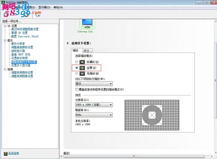
Task: Select the 纵横比 radio button
Action: click(x=77, y=62)
